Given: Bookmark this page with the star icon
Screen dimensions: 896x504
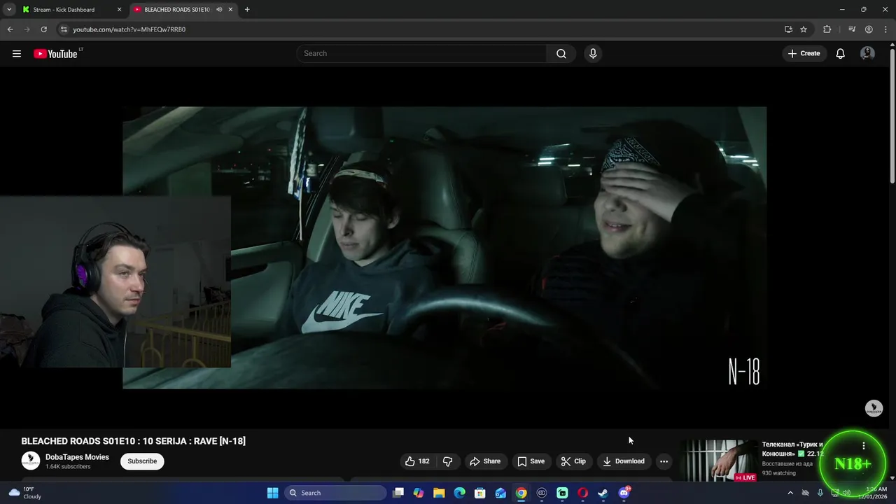Looking at the screenshot, I should (x=804, y=29).
